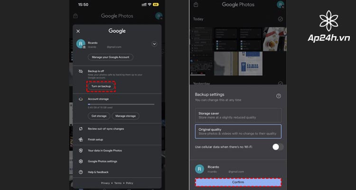Click the Help question mark icon
The width and height of the screenshot is (356, 190).
[81, 172]
